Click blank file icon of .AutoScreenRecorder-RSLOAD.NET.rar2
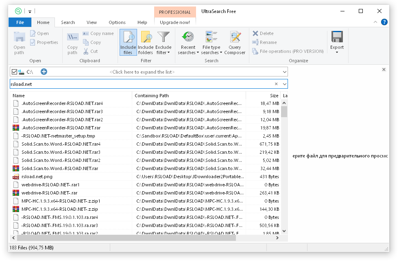 (x=16, y=120)
